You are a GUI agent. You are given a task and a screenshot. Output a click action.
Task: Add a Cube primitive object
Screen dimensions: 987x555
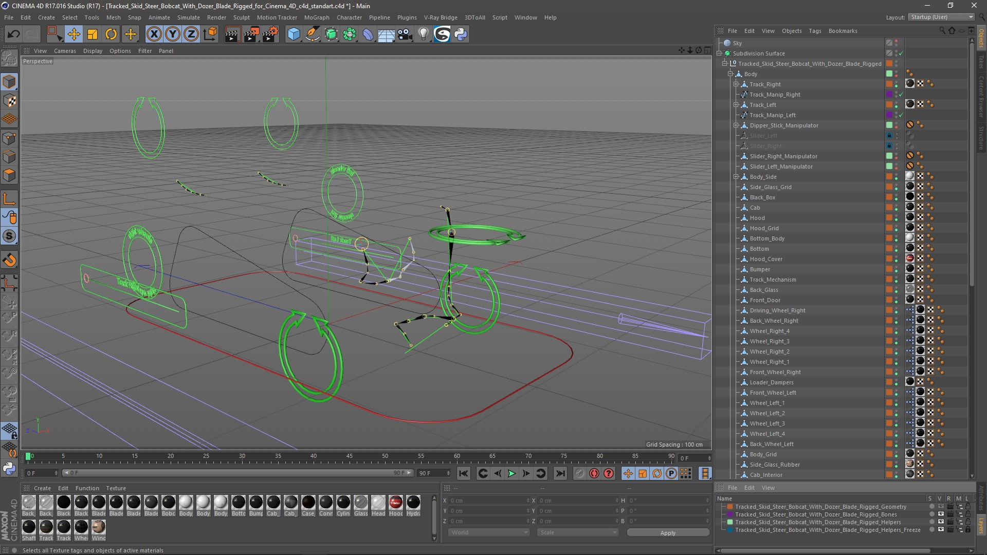294,34
